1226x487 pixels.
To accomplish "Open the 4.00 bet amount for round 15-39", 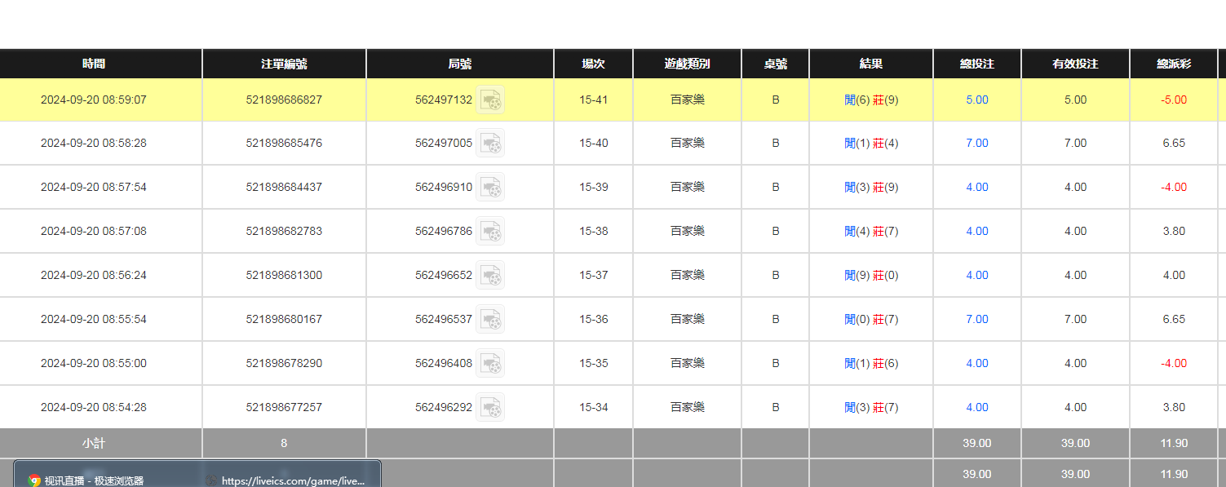I will tap(976, 188).
